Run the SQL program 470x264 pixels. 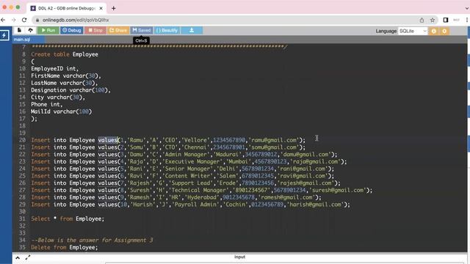click(x=48, y=30)
